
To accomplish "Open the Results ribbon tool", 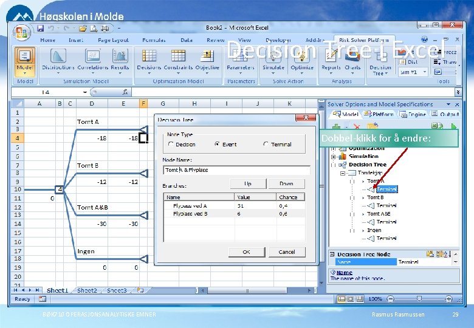I will pyautogui.click(x=120, y=62).
